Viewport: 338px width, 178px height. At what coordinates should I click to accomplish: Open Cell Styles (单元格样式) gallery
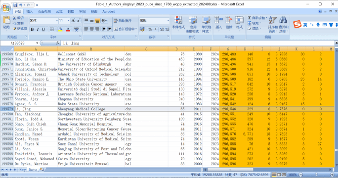tap(206, 24)
